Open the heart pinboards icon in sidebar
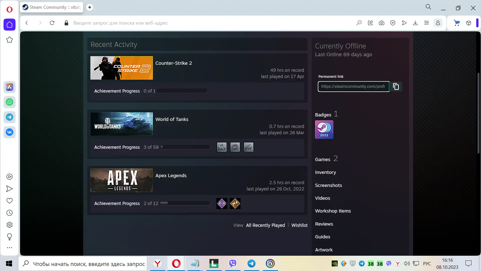Screen dimensions: 481x271 [10, 201]
